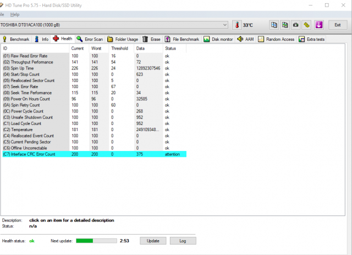Select the (03) Spin Up Time row

(x=94, y=68)
